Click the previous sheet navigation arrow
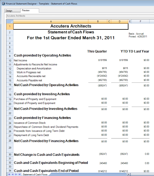This screenshot has width=154, height=176. (12, 174)
